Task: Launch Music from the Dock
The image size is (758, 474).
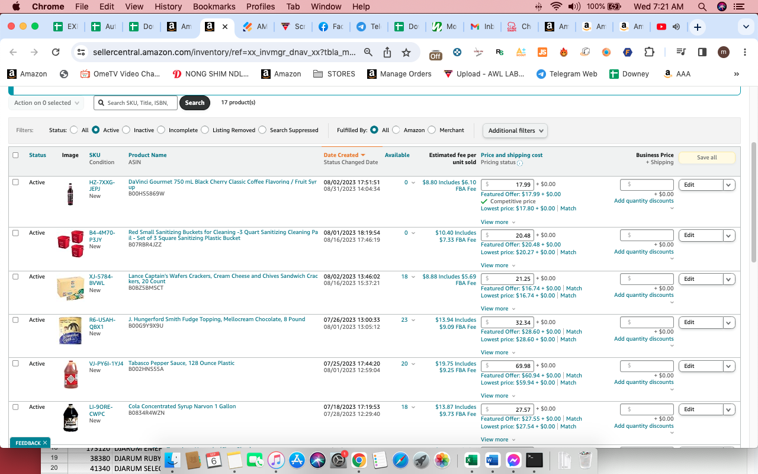Action: (277, 460)
